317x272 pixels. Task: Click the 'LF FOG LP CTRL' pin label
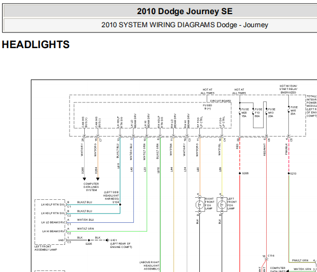coord(222,122)
